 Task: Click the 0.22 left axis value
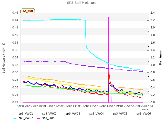pyautogui.click(x=15, y=102)
